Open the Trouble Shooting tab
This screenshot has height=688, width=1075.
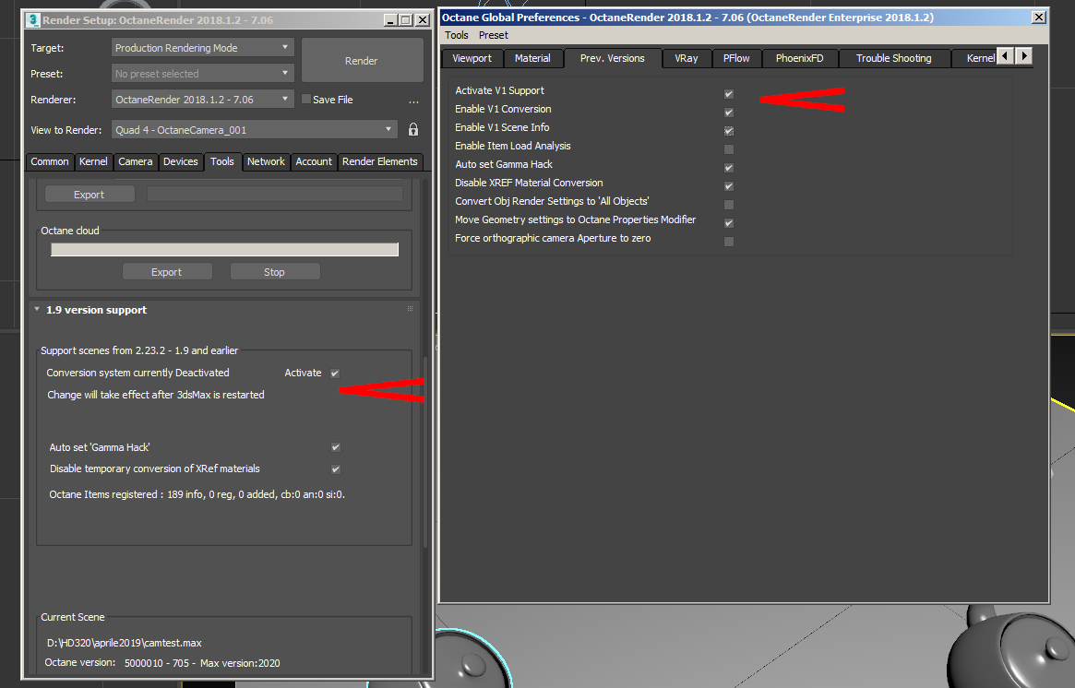[894, 58]
